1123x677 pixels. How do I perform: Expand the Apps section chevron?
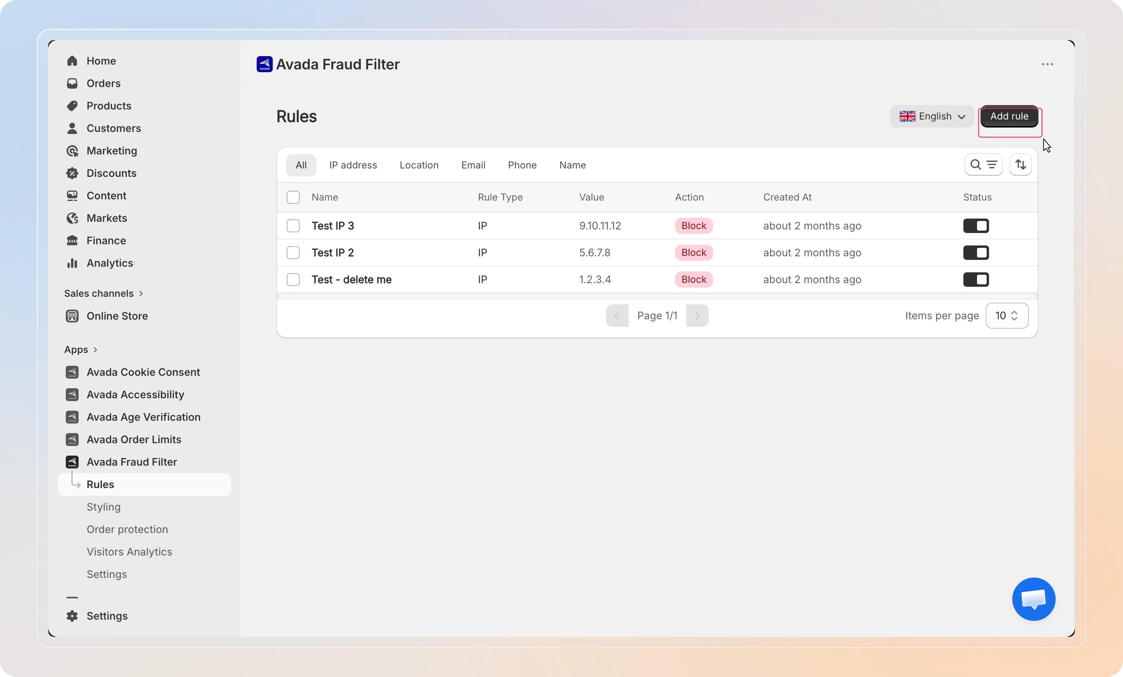[x=95, y=350]
